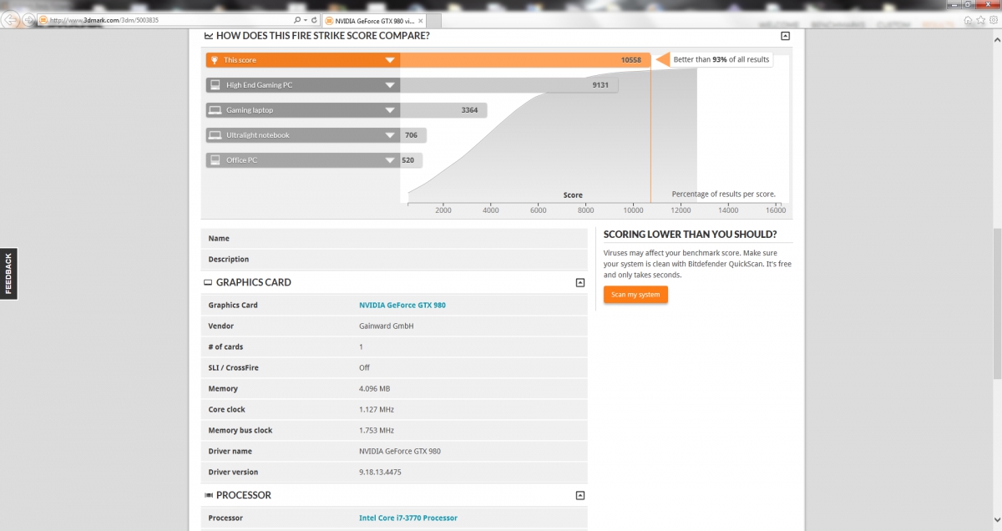Click the SLI / CrossFire Off value
1002x531 pixels.
tap(364, 368)
